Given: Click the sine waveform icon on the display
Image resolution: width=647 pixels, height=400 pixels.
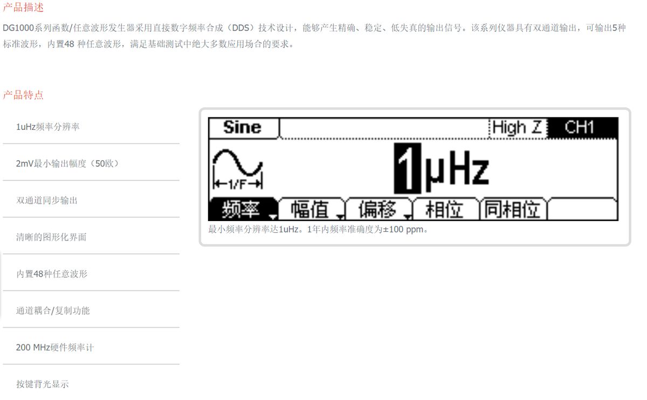Looking at the screenshot, I should coord(238,169).
